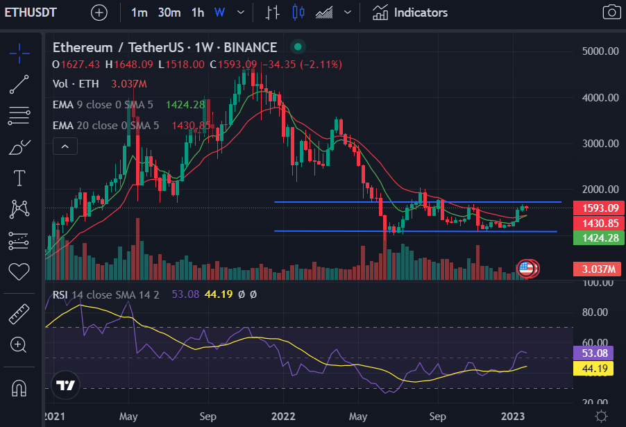Collapse the indicator legend with chevron
626x427 pixels.
(x=65, y=146)
